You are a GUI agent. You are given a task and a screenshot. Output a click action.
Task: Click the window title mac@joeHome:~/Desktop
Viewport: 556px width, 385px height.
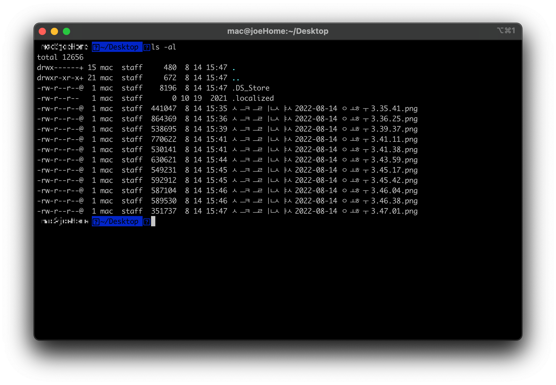(278, 31)
